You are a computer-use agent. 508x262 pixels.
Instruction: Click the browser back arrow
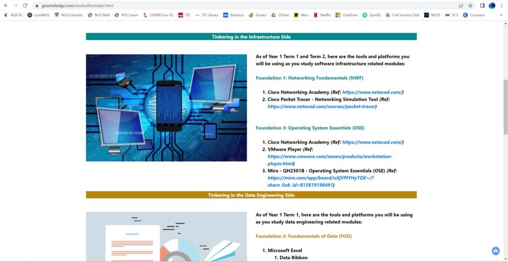[5, 5]
